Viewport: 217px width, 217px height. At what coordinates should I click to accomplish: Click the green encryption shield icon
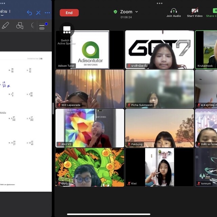(x=115, y=12)
